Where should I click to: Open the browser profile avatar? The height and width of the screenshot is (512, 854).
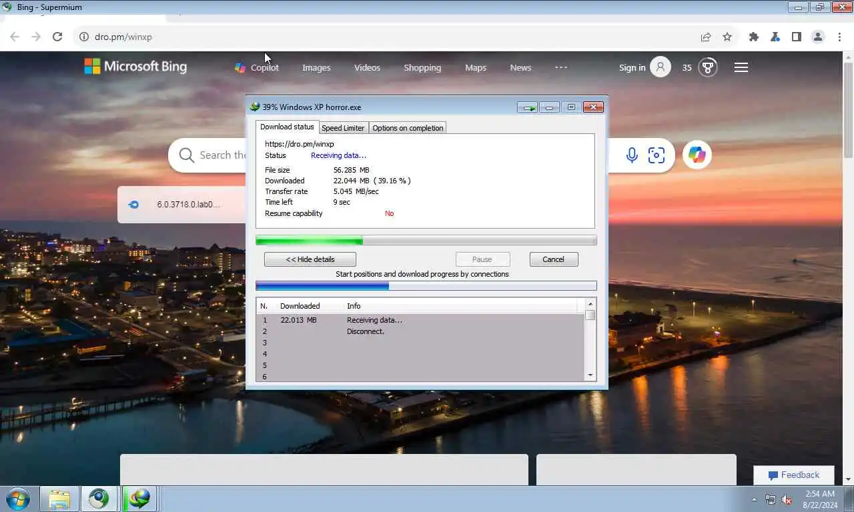818,37
